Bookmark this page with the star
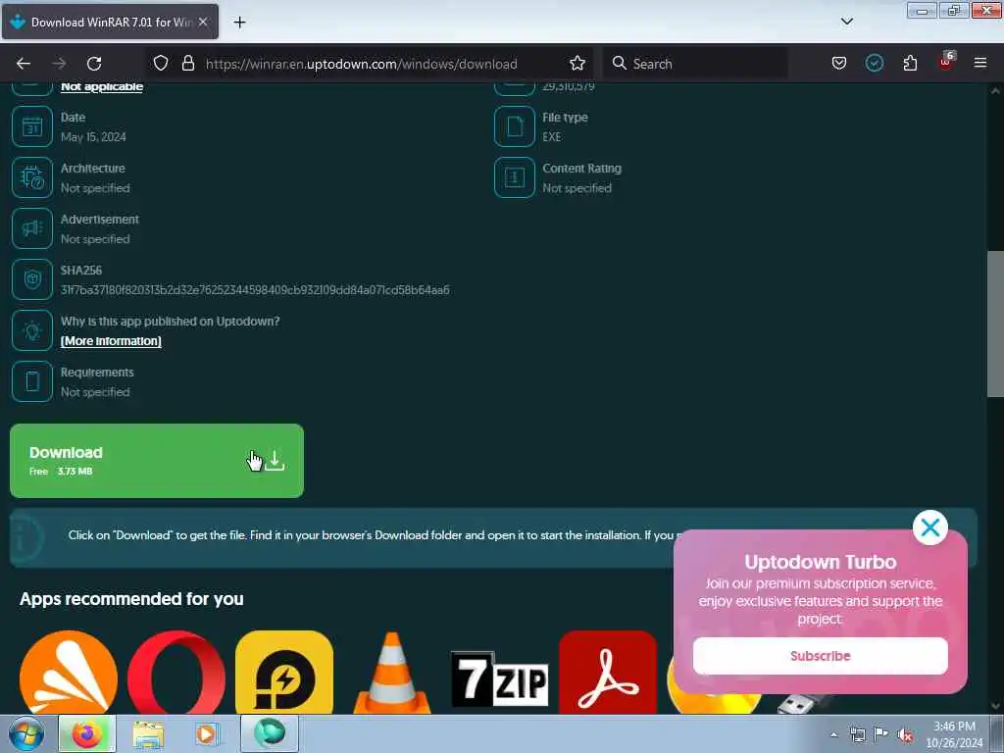 [577, 63]
